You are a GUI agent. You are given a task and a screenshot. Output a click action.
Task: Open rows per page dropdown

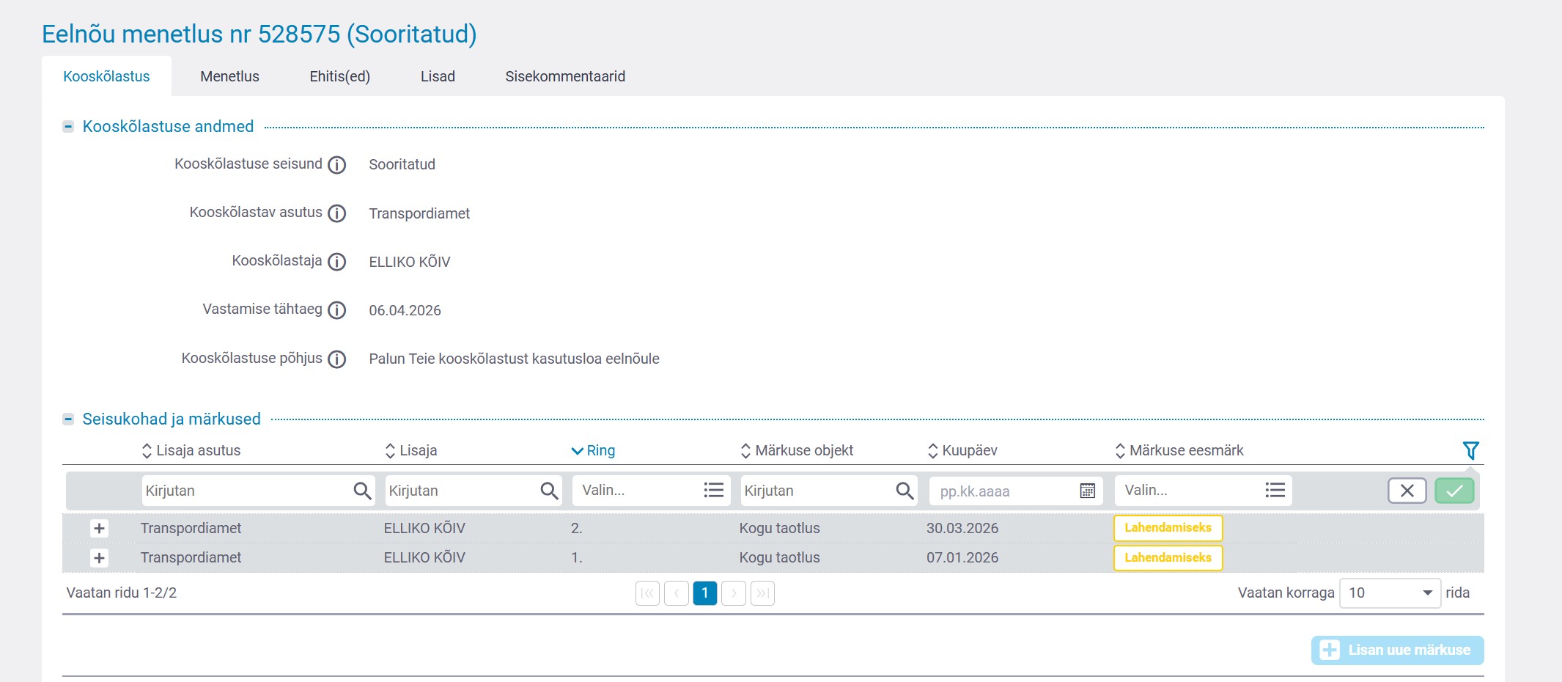(x=1389, y=593)
